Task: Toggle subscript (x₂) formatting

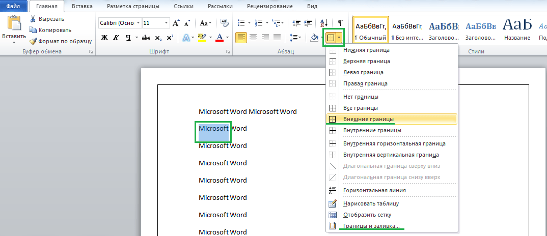Action: point(158,37)
